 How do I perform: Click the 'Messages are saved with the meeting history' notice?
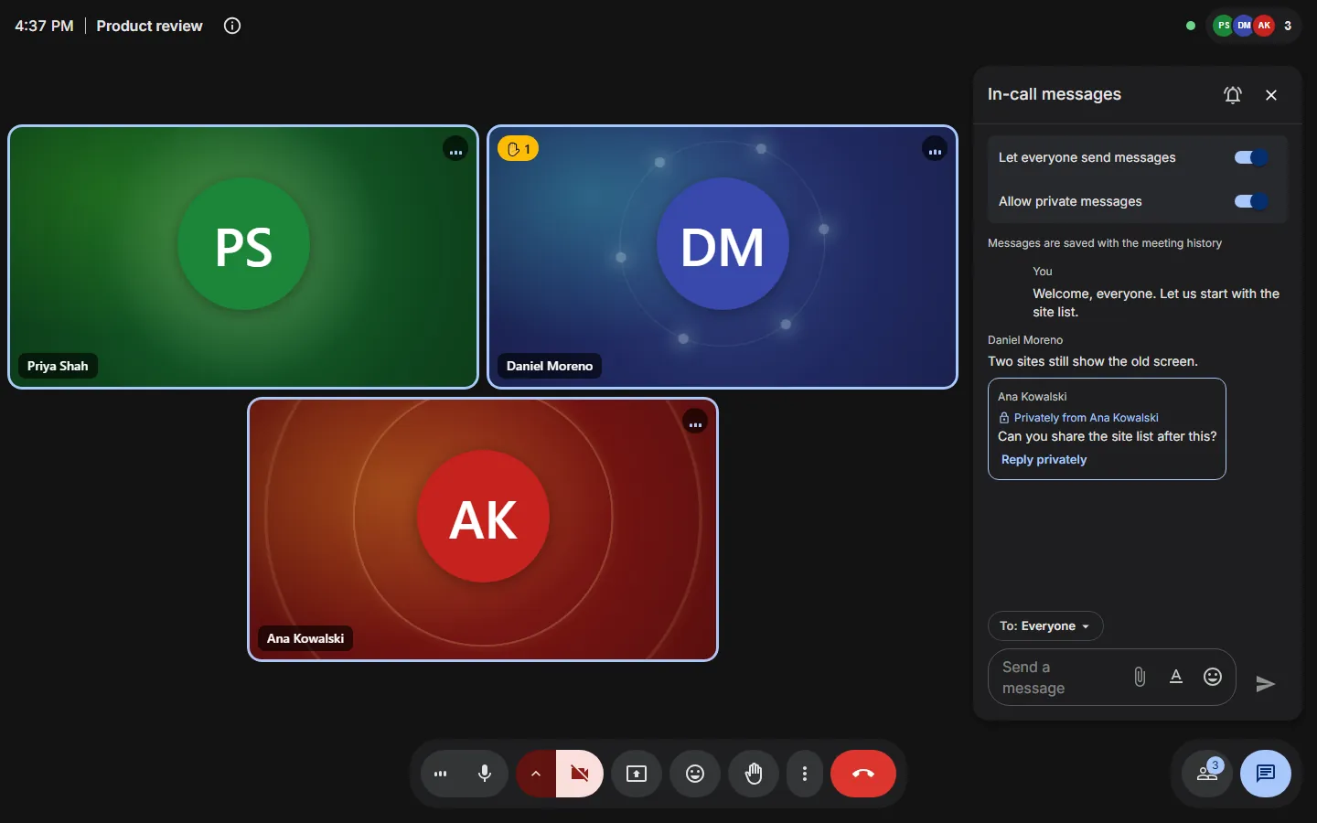pos(1105,243)
